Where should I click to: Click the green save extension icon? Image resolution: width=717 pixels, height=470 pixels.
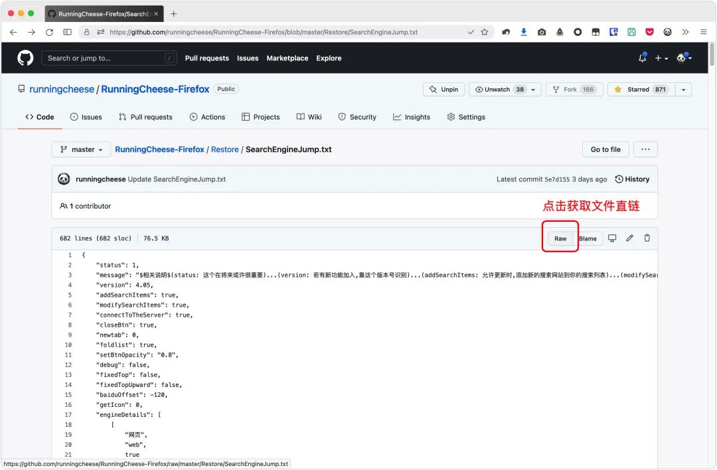[631, 32]
